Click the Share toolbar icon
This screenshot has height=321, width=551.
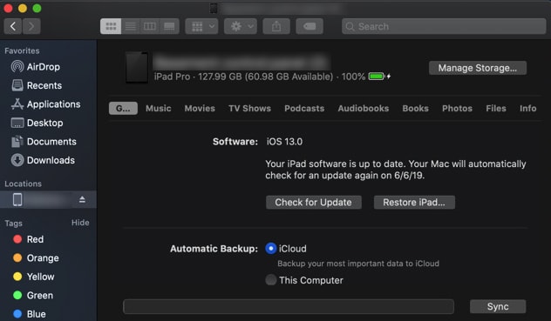click(276, 26)
